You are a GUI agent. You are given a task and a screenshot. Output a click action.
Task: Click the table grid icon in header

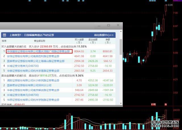[x=5, y=35]
